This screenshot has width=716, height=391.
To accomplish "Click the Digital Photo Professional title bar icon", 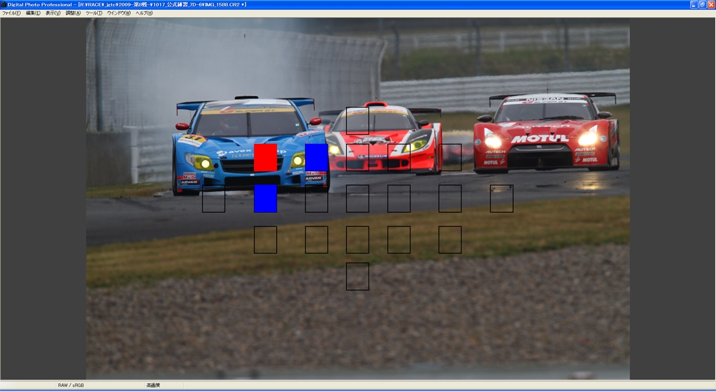I will point(3,5).
